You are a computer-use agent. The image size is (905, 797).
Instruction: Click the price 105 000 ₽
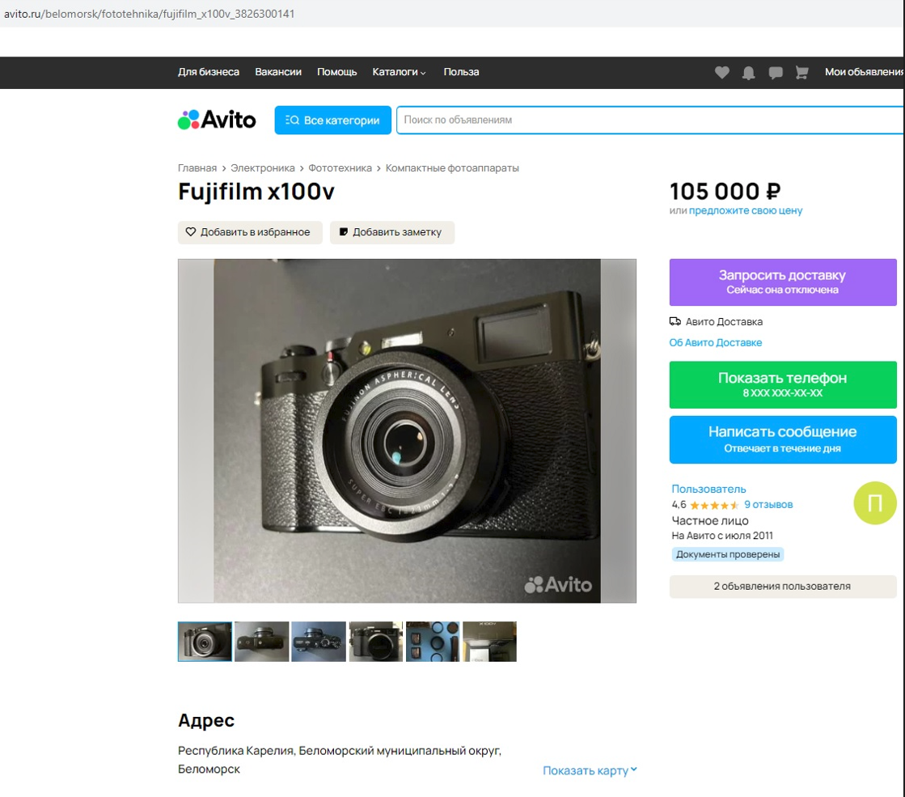[725, 191]
